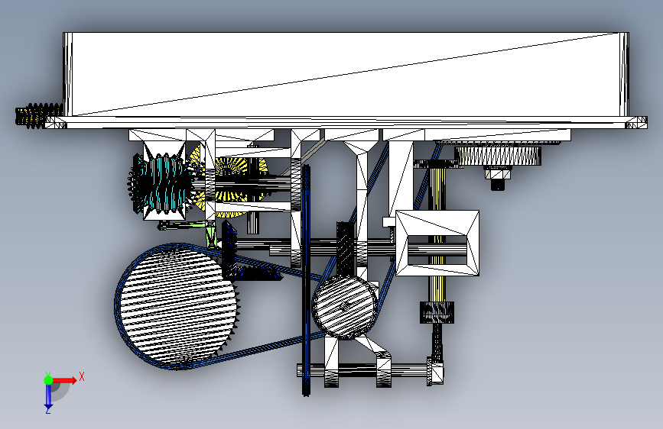Select the wide spur gear under the tray
Screen dimensions: 663x429
click(x=498, y=156)
